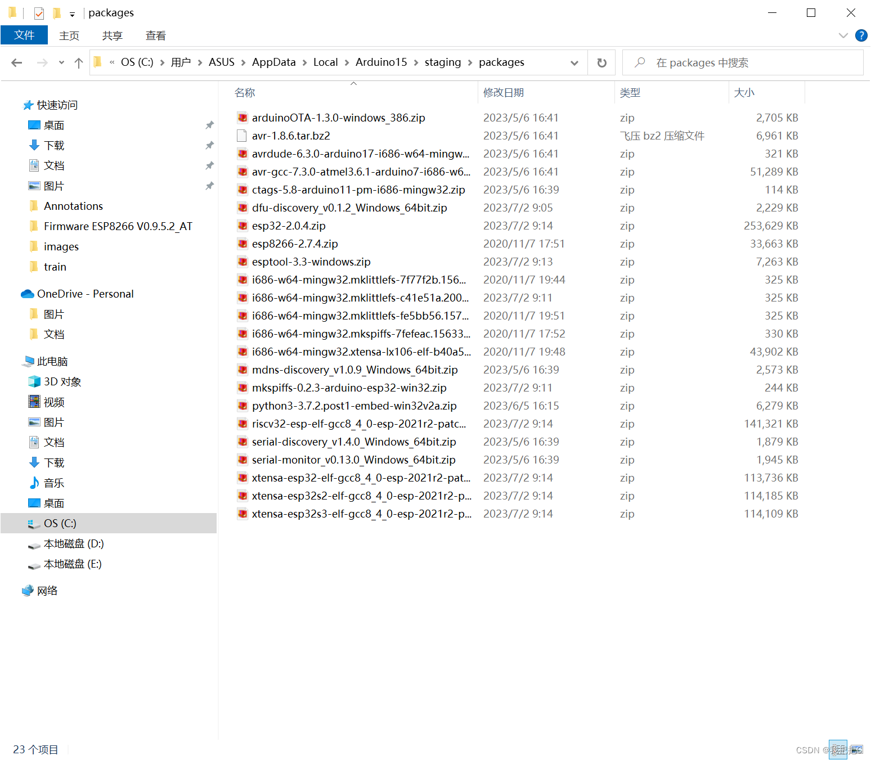Refresh the packages folder view
Viewport: 871px width, 760px height.
coord(601,62)
